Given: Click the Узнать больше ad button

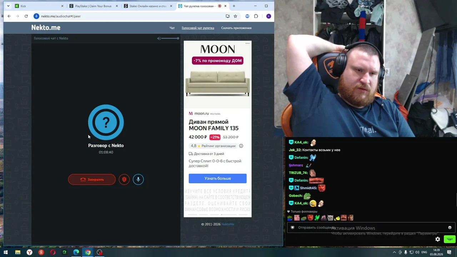Looking at the screenshot, I should (x=217, y=178).
